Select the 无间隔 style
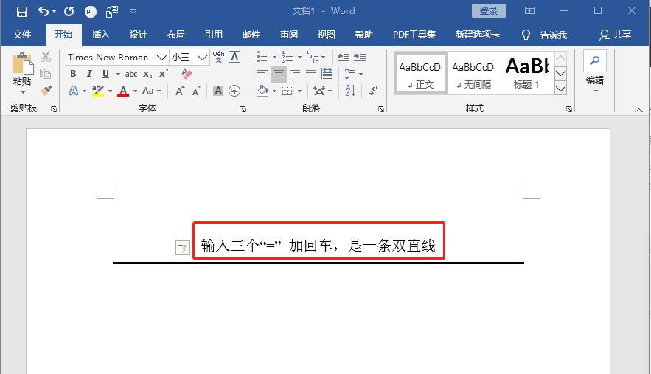Image resolution: width=651 pixels, height=374 pixels. (474, 73)
